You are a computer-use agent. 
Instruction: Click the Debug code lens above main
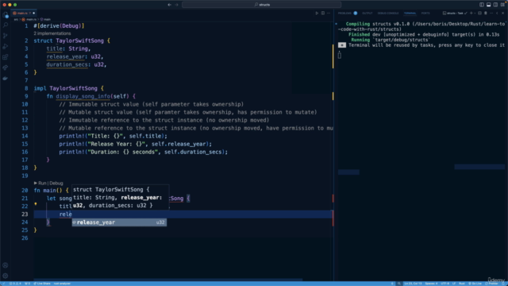coord(56,184)
